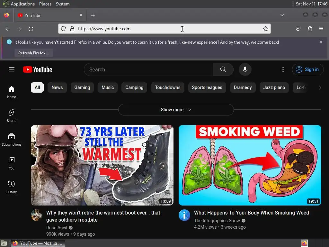Reload the page
The image size is (329, 247).
pyautogui.click(x=31, y=29)
